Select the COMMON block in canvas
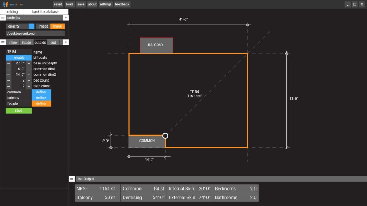The image size is (367, 206). coord(147,141)
